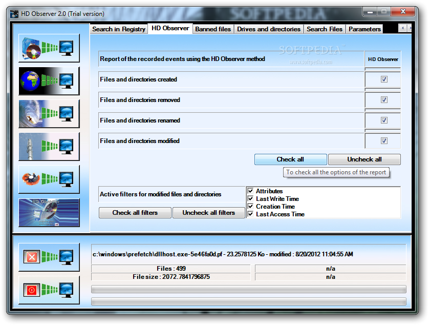Click the 'Files : 499' status text
The height and width of the screenshot is (325, 429).
pos(171,269)
